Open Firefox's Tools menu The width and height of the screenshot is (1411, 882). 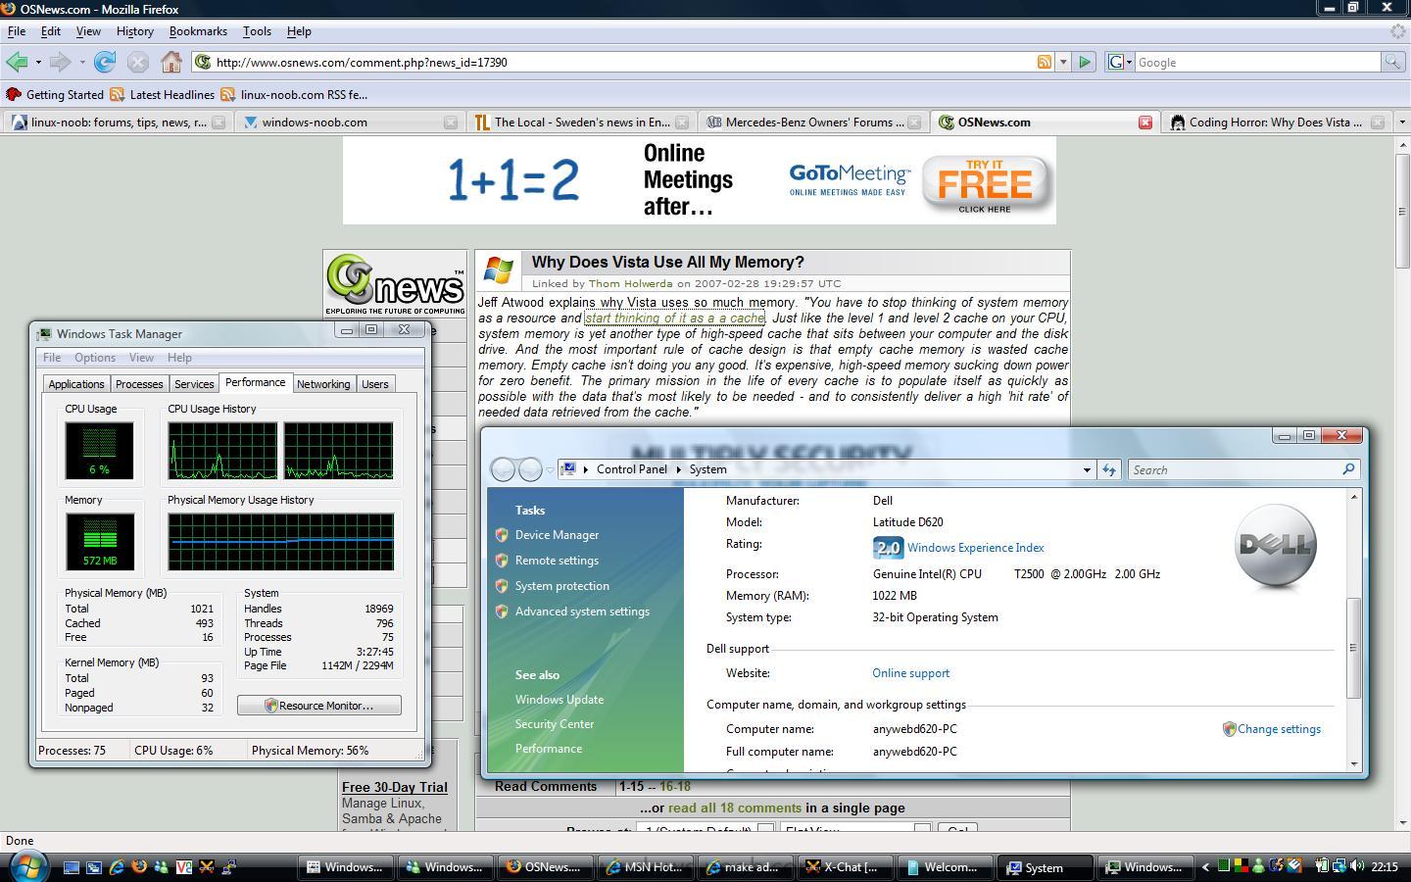(x=257, y=31)
